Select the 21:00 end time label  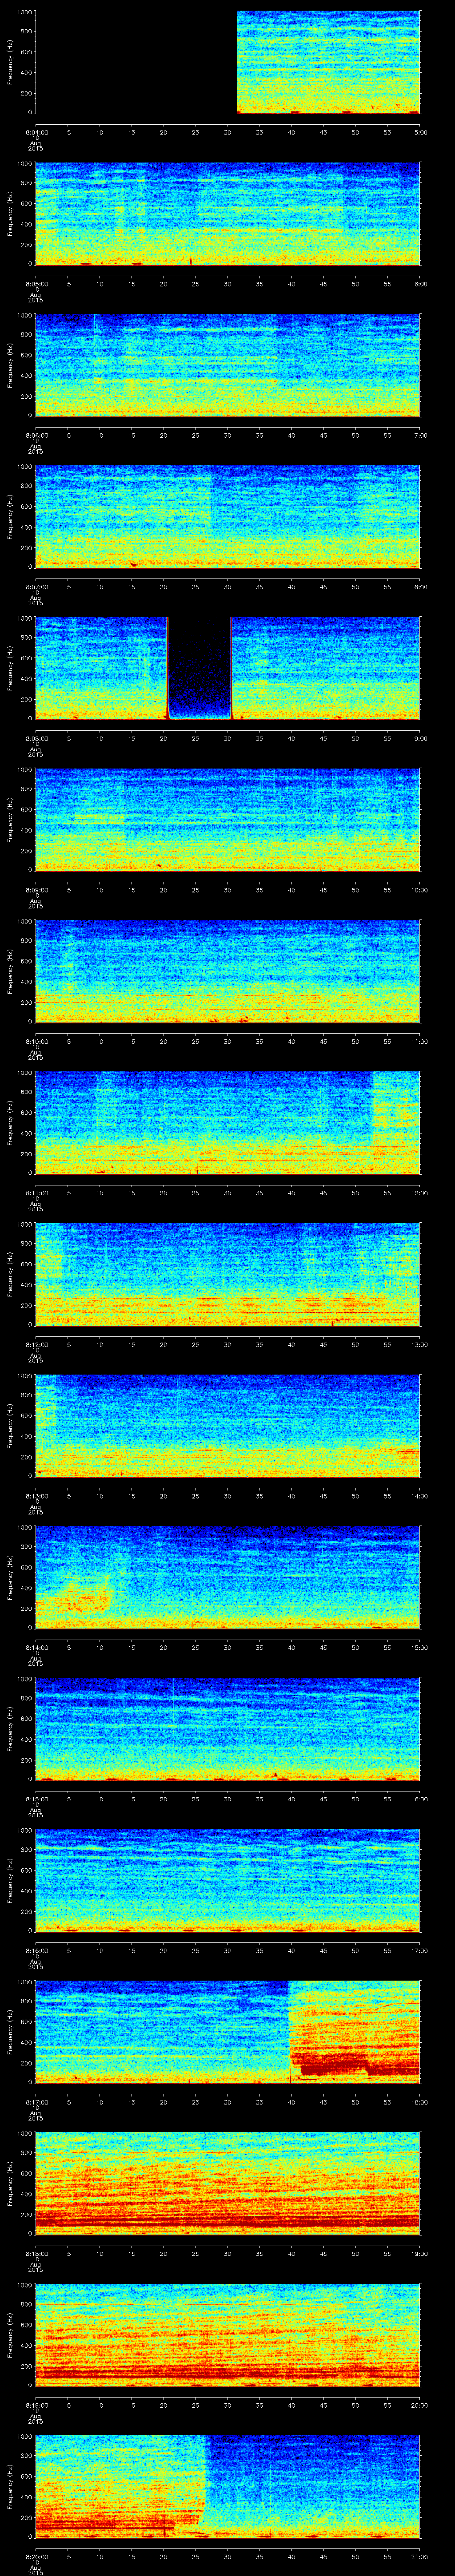click(x=419, y=2557)
